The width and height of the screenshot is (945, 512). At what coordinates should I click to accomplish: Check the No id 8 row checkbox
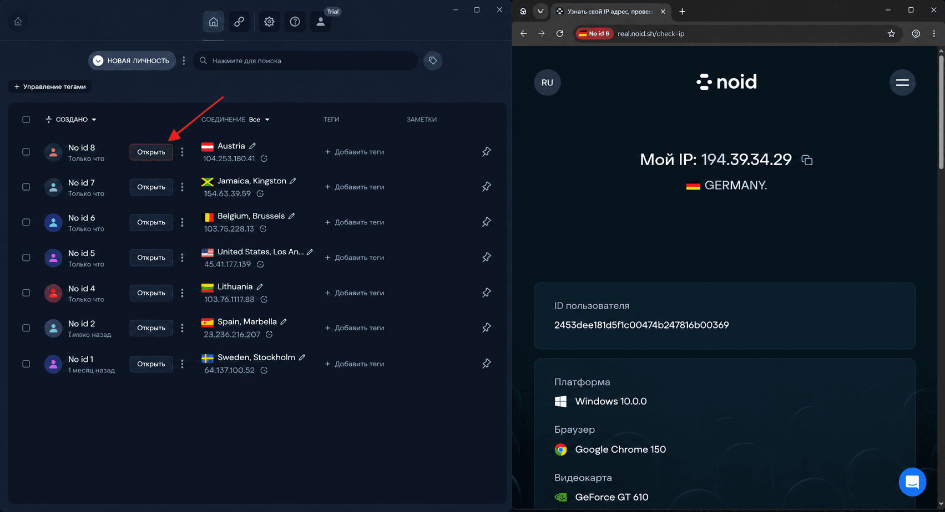click(x=26, y=151)
